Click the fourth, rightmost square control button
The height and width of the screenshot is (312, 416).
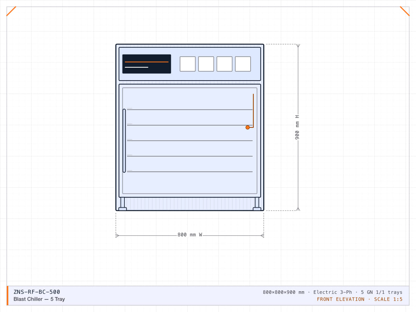click(243, 64)
